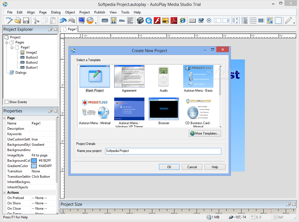
Task: Click the Paste clipboard icon
Action: click(53, 20)
